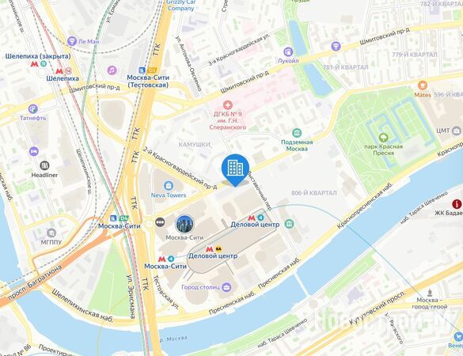Image resolution: width=463 pixels, height=356 pixels.
Task: Click the Город столиц briefcase icon
Action: point(227,286)
